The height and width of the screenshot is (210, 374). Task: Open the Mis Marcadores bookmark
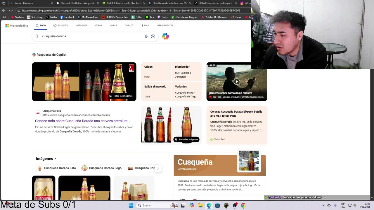[88, 17]
